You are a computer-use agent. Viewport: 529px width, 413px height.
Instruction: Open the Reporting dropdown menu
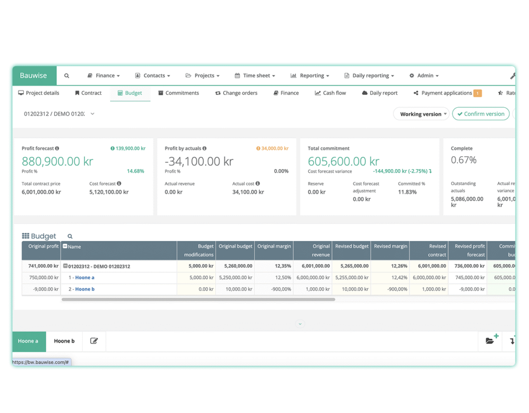tap(310, 76)
